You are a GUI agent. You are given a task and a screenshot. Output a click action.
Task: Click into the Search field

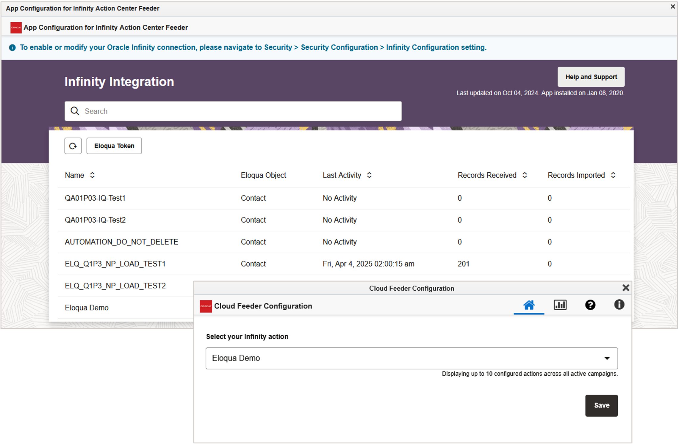[x=233, y=111]
